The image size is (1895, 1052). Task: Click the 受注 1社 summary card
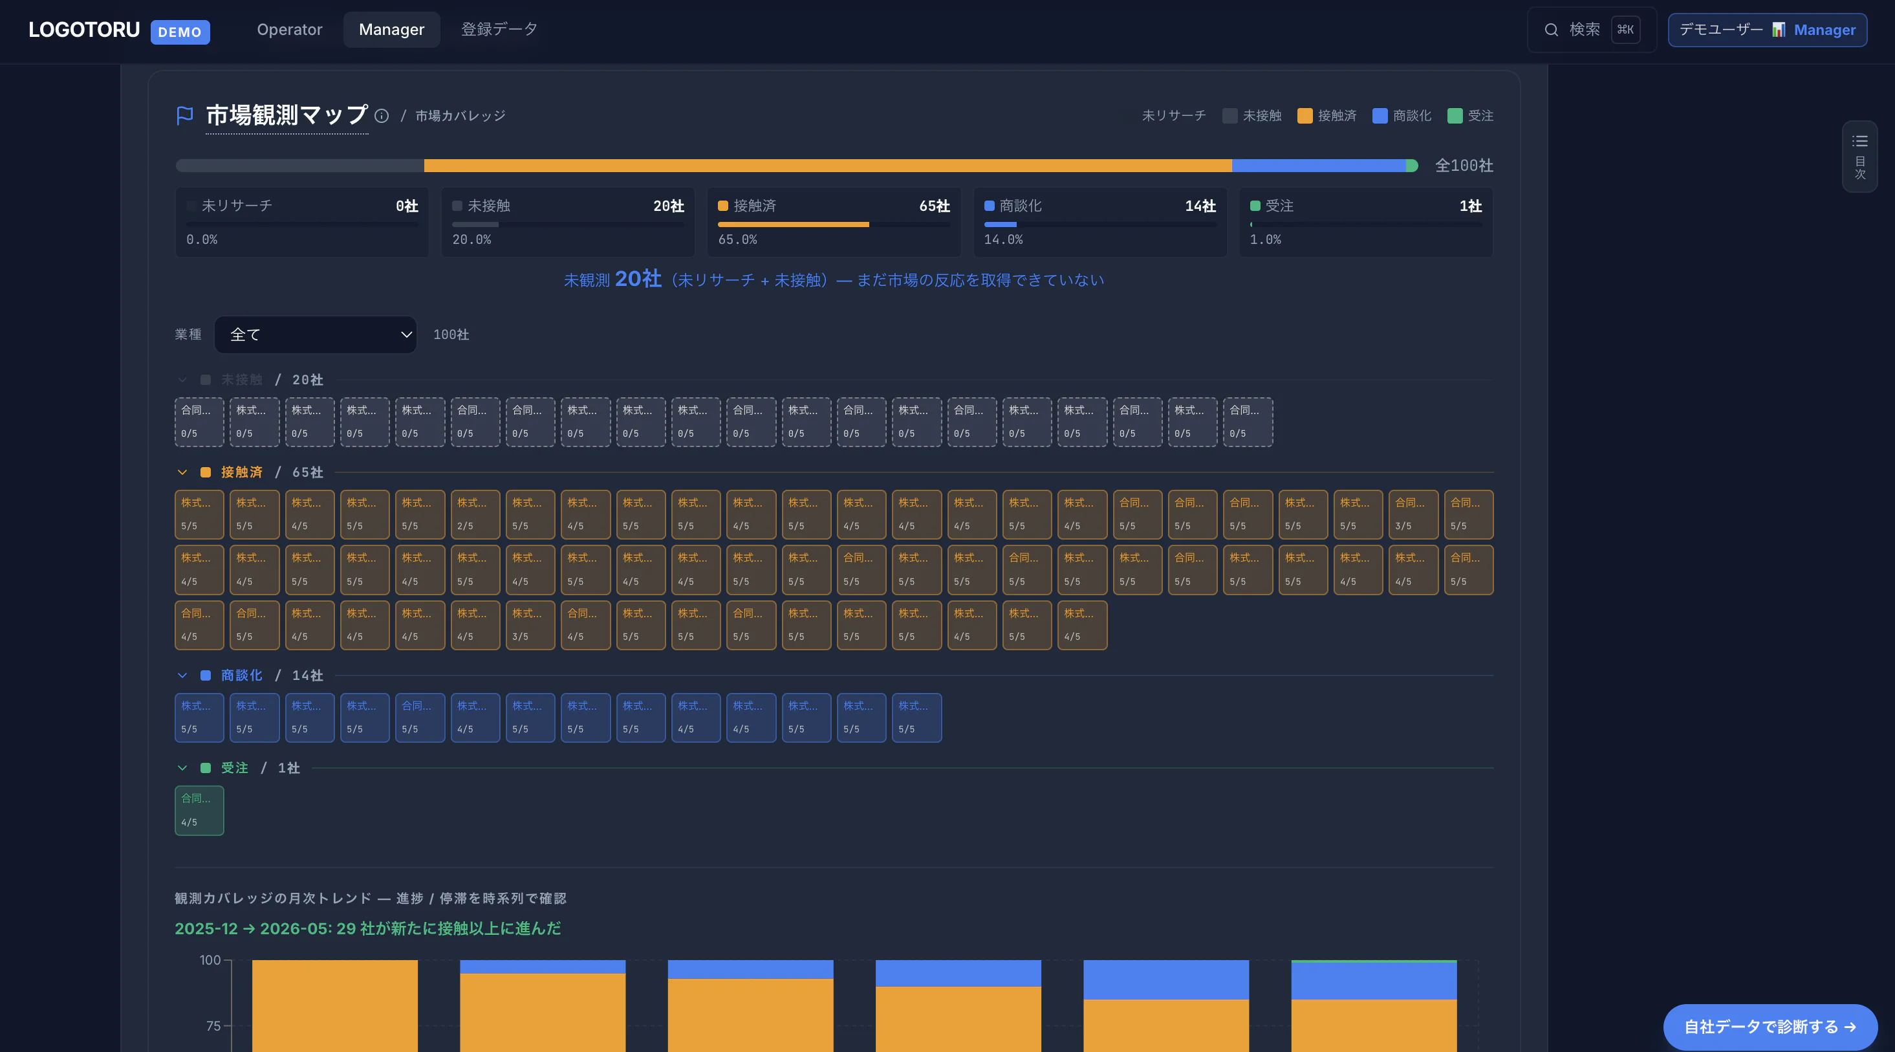1365,222
